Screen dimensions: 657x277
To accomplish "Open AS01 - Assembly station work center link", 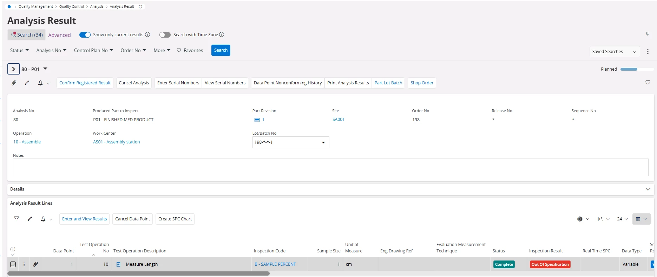I will (x=117, y=142).
